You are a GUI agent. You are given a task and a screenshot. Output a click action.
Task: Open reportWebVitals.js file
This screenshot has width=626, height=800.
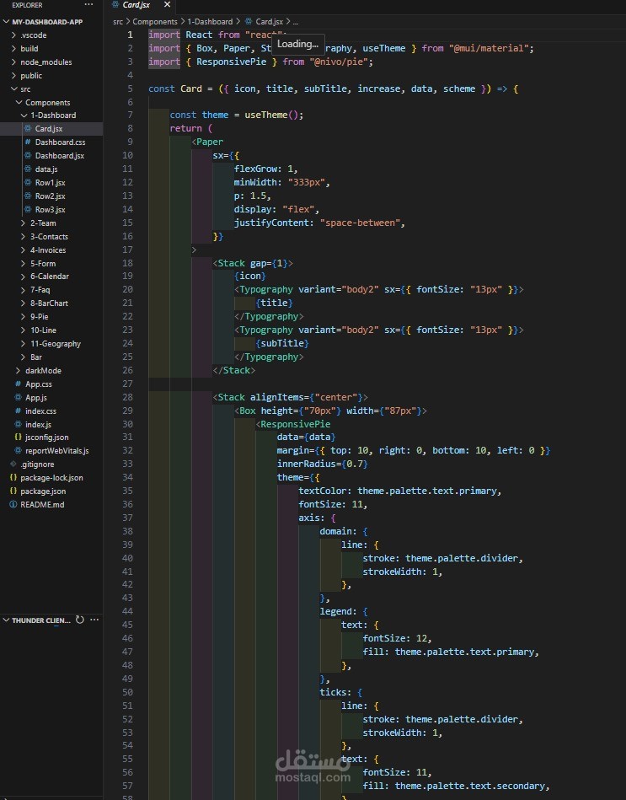pos(57,450)
